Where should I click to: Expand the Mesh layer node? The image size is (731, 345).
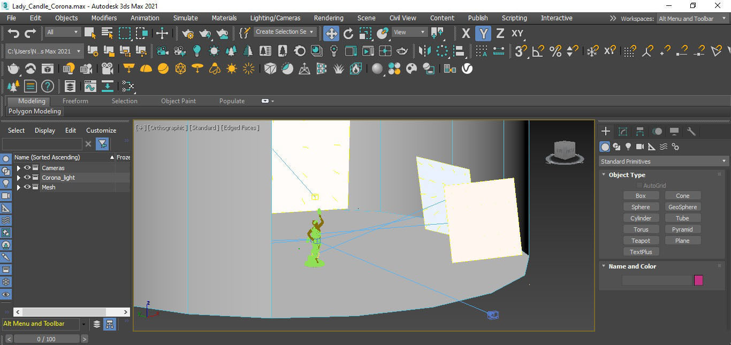tap(19, 187)
